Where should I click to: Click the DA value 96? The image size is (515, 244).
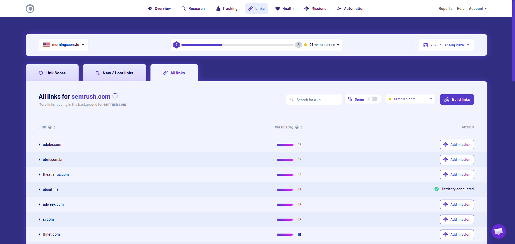(299, 145)
